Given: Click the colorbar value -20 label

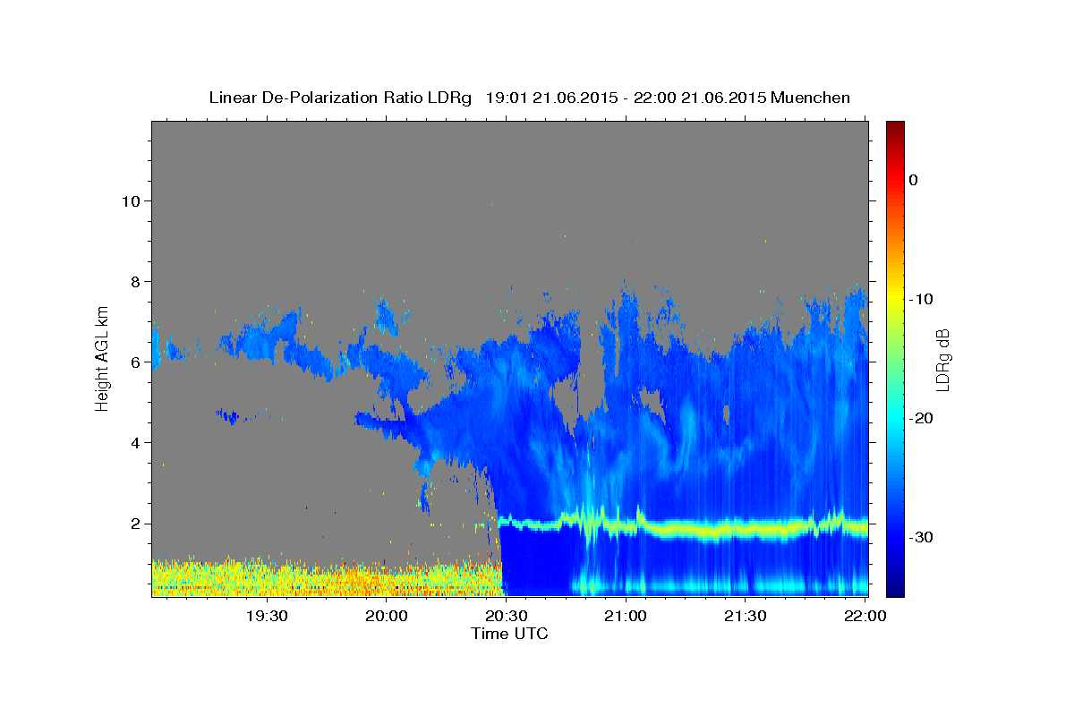Looking at the screenshot, I should coord(922,418).
